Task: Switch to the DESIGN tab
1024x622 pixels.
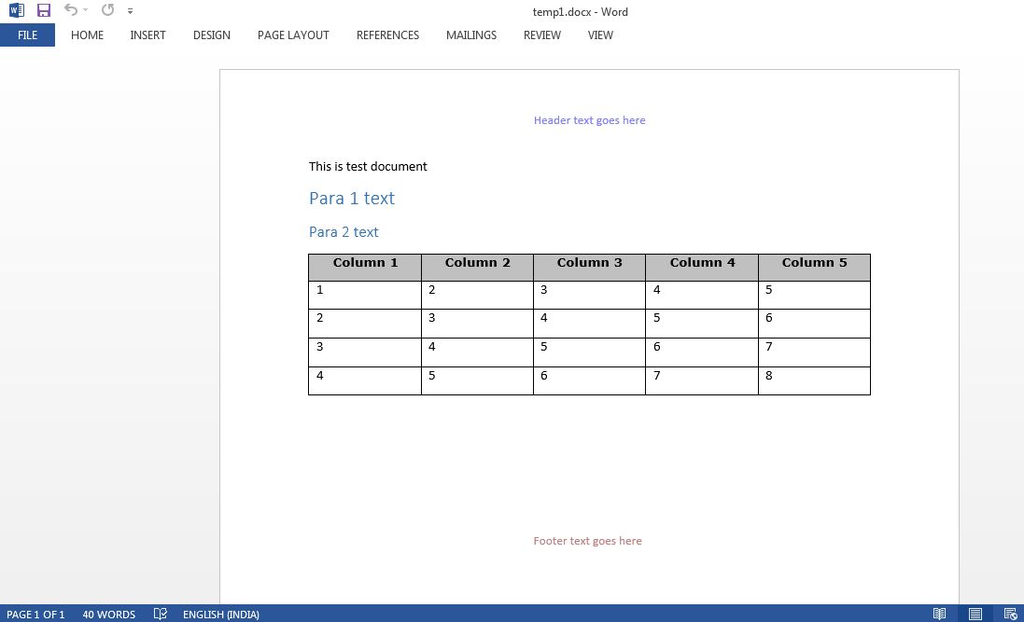Action: pos(212,35)
